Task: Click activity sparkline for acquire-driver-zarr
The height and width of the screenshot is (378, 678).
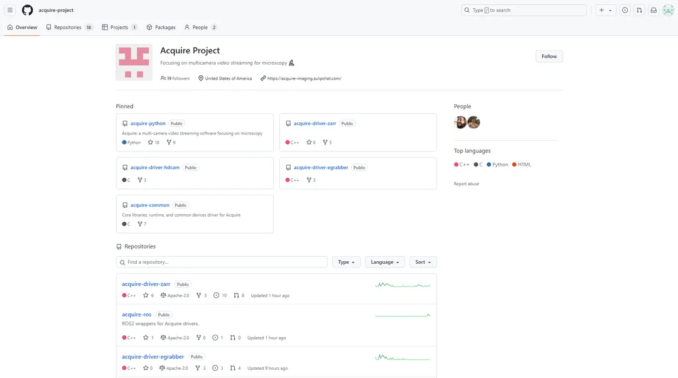Action: pos(403,285)
